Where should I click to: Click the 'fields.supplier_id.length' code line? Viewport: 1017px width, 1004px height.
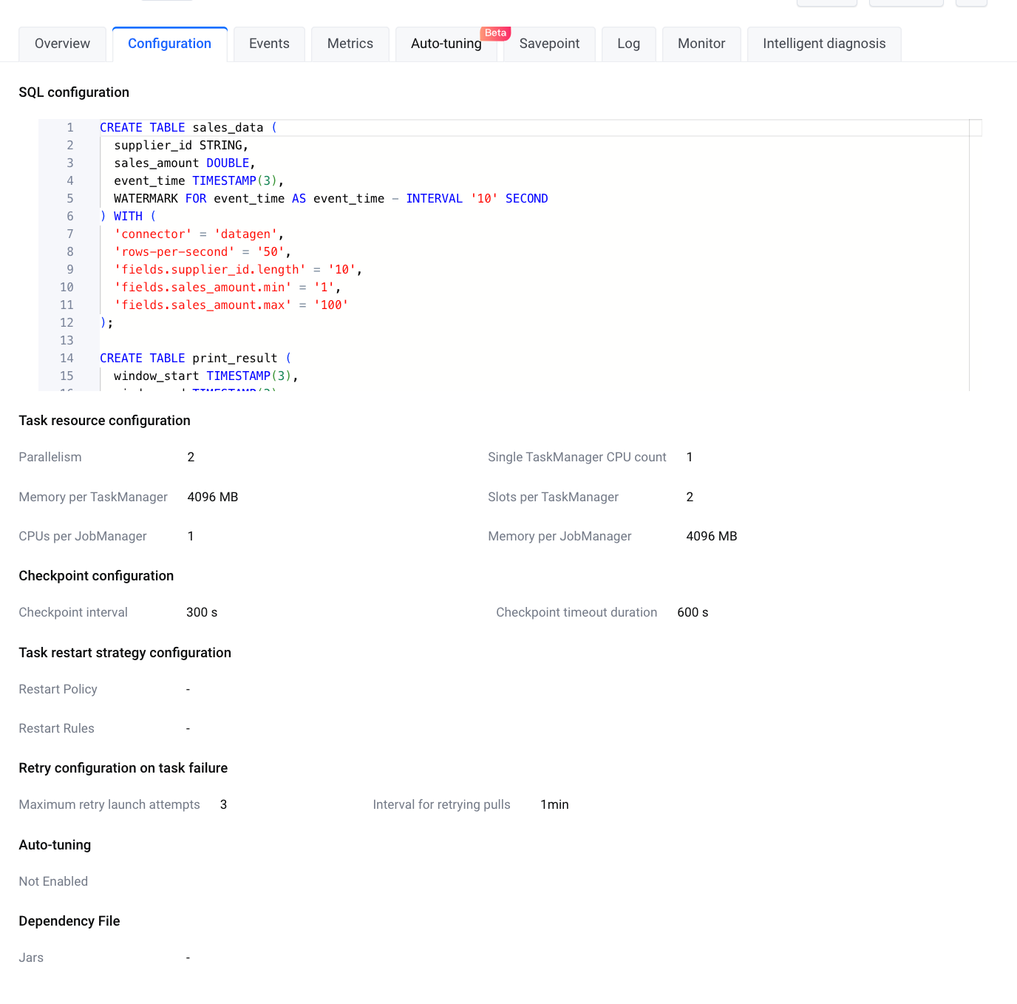238,269
